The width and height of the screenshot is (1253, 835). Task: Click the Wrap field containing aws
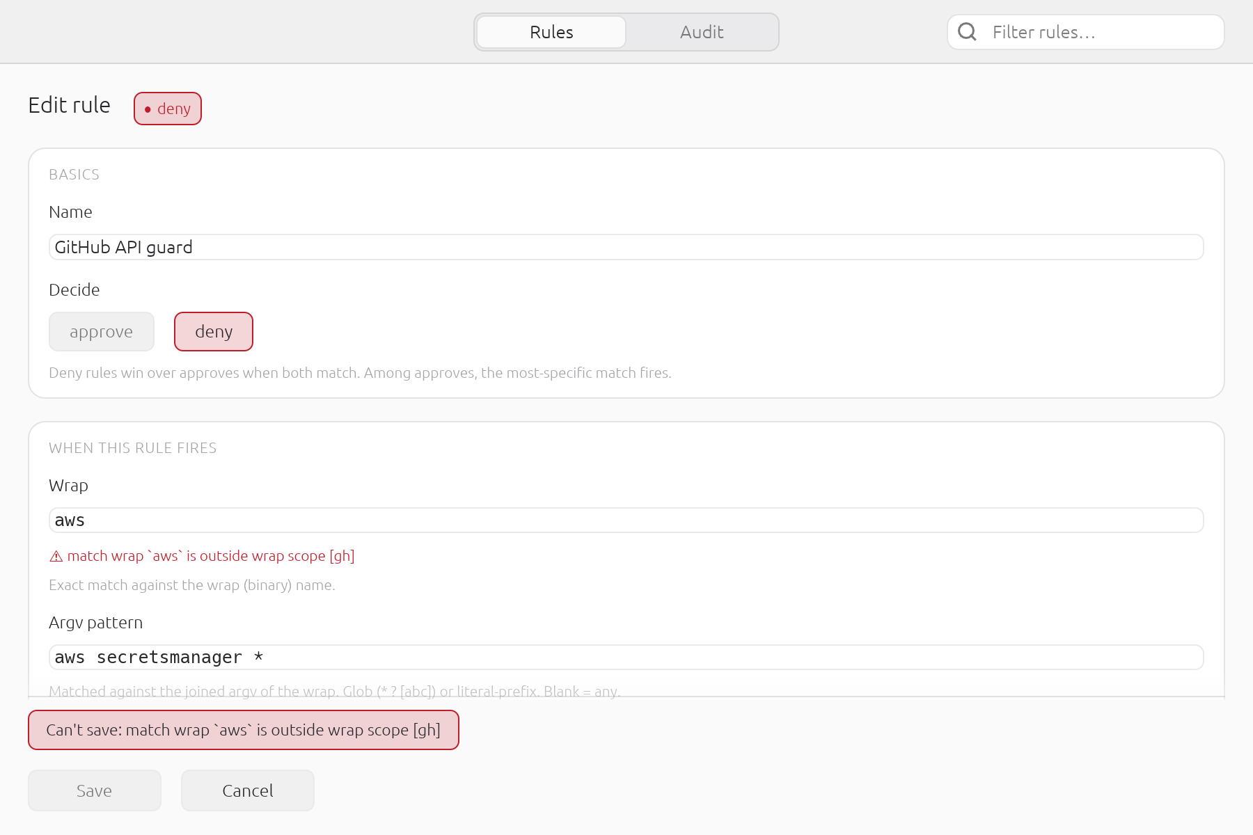pos(626,520)
